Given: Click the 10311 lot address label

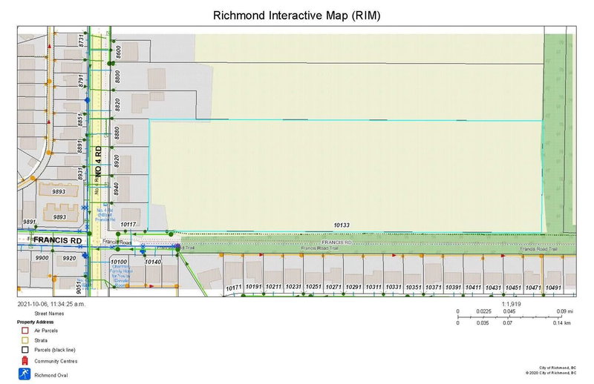Looking at the screenshot, I should tap(373, 287).
